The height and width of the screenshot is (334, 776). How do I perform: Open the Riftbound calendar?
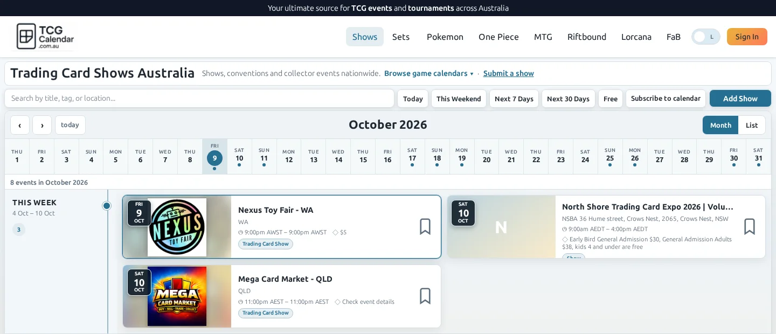(x=587, y=37)
